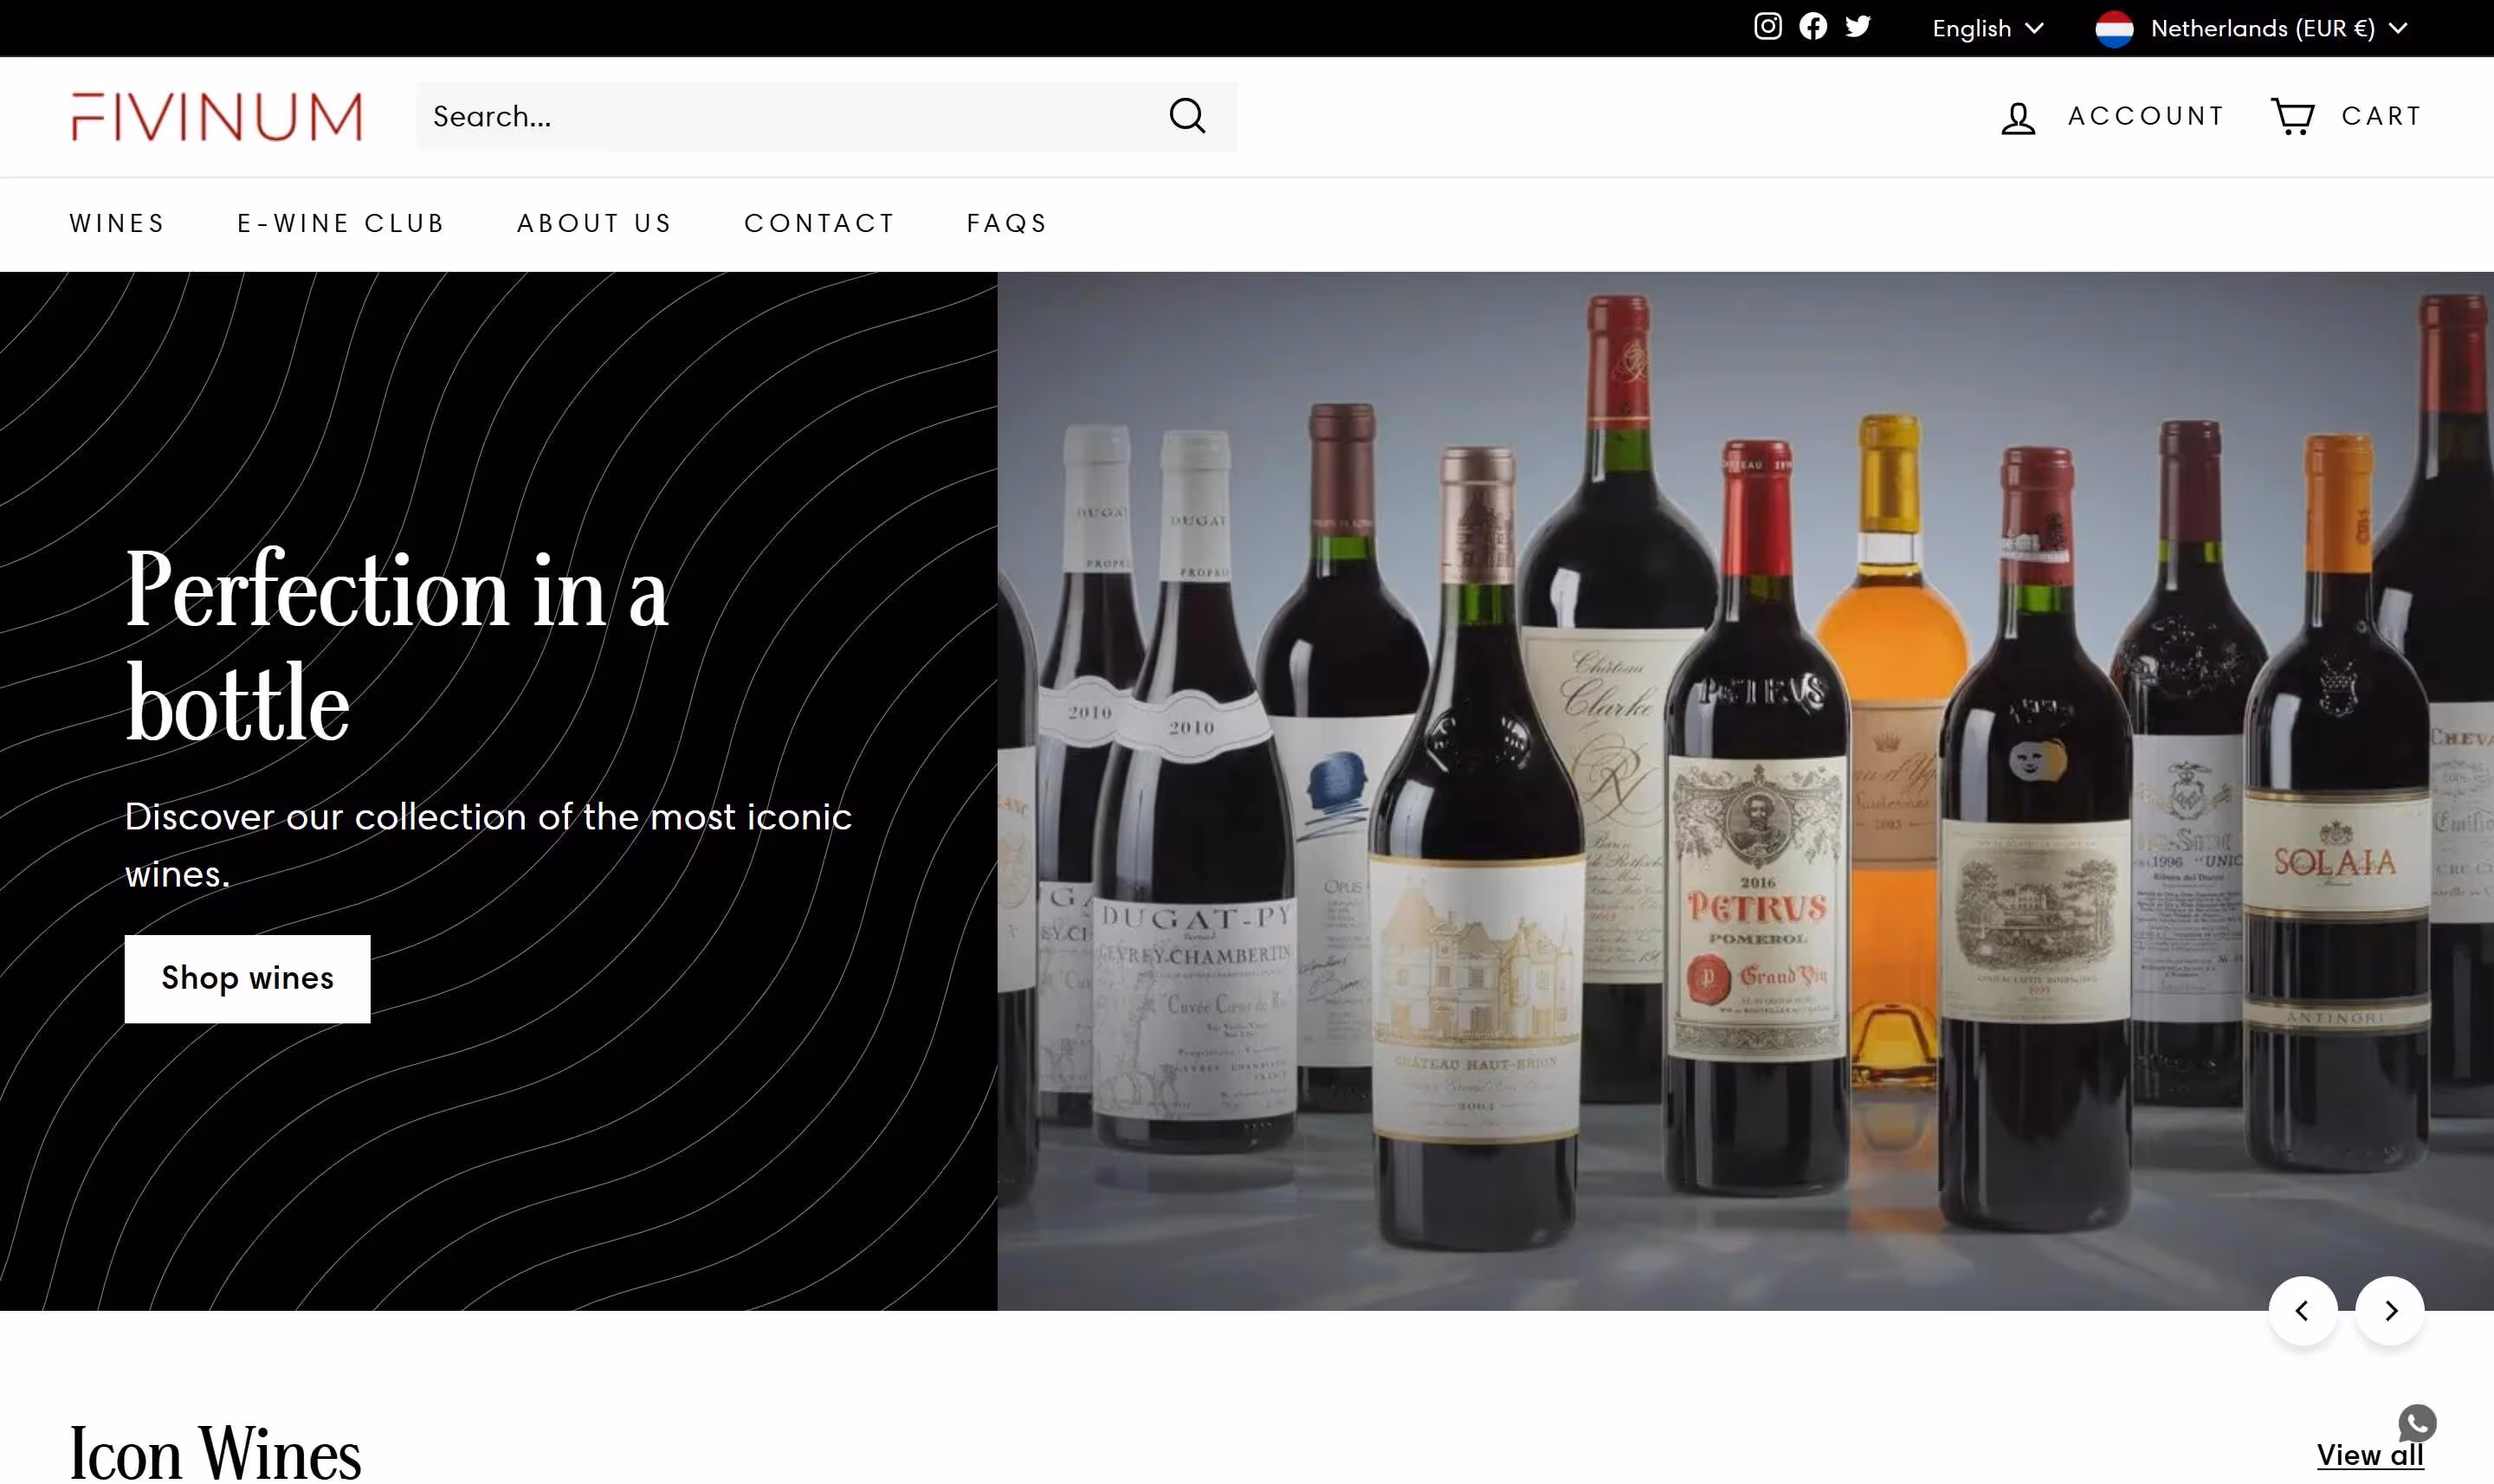Viewport: 2494px width, 1484px height.
Task: Click the shopping cart icon
Action: (2293, 116)
